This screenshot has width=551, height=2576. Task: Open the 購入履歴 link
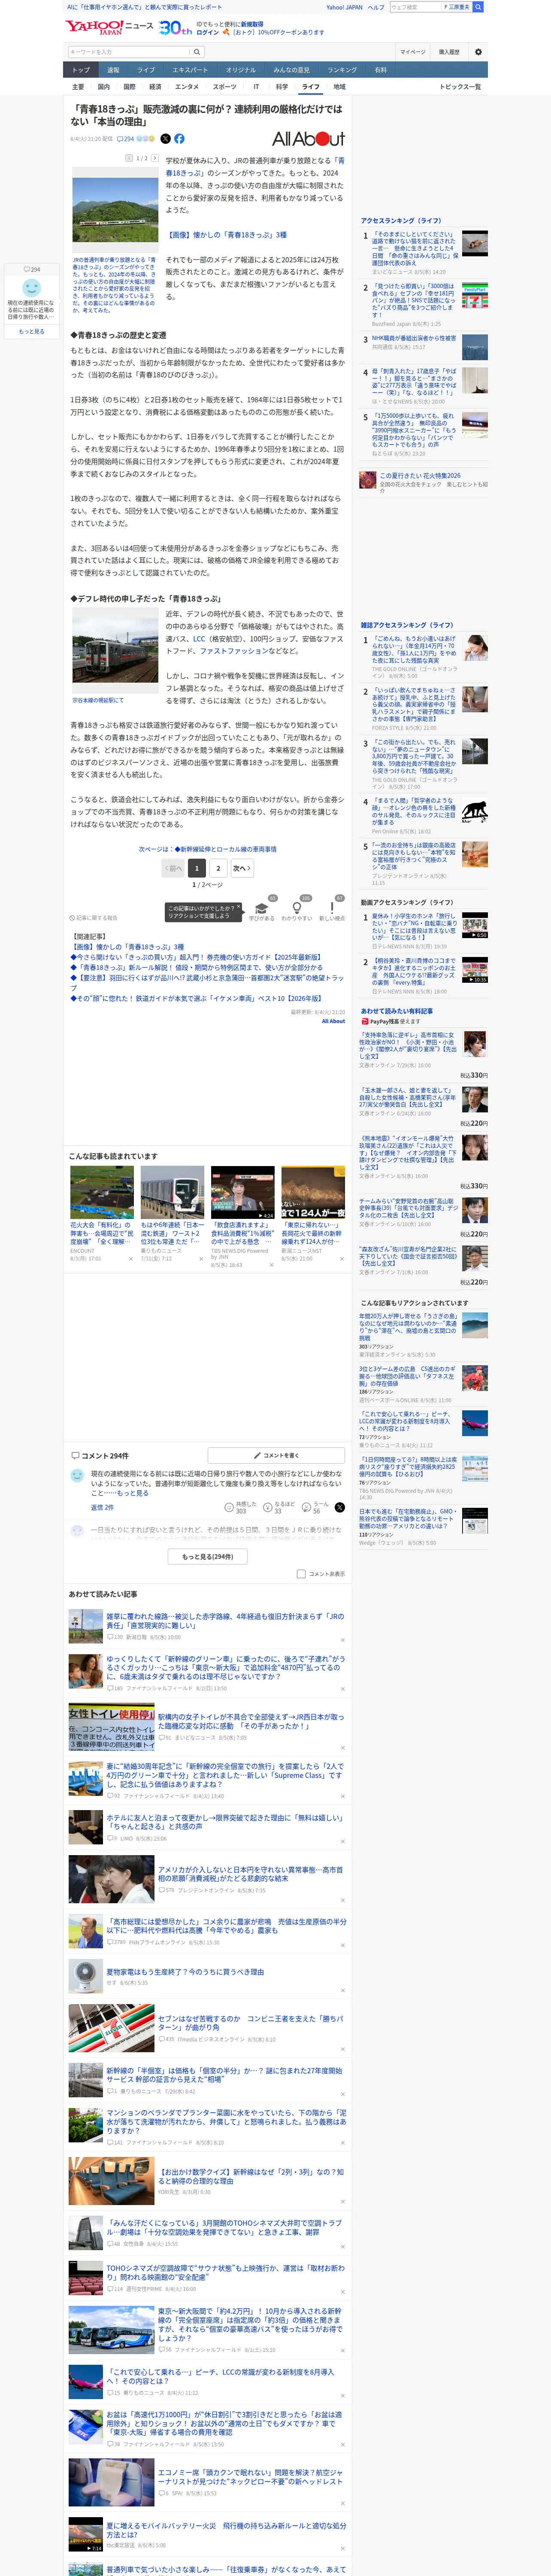(449, 52)
